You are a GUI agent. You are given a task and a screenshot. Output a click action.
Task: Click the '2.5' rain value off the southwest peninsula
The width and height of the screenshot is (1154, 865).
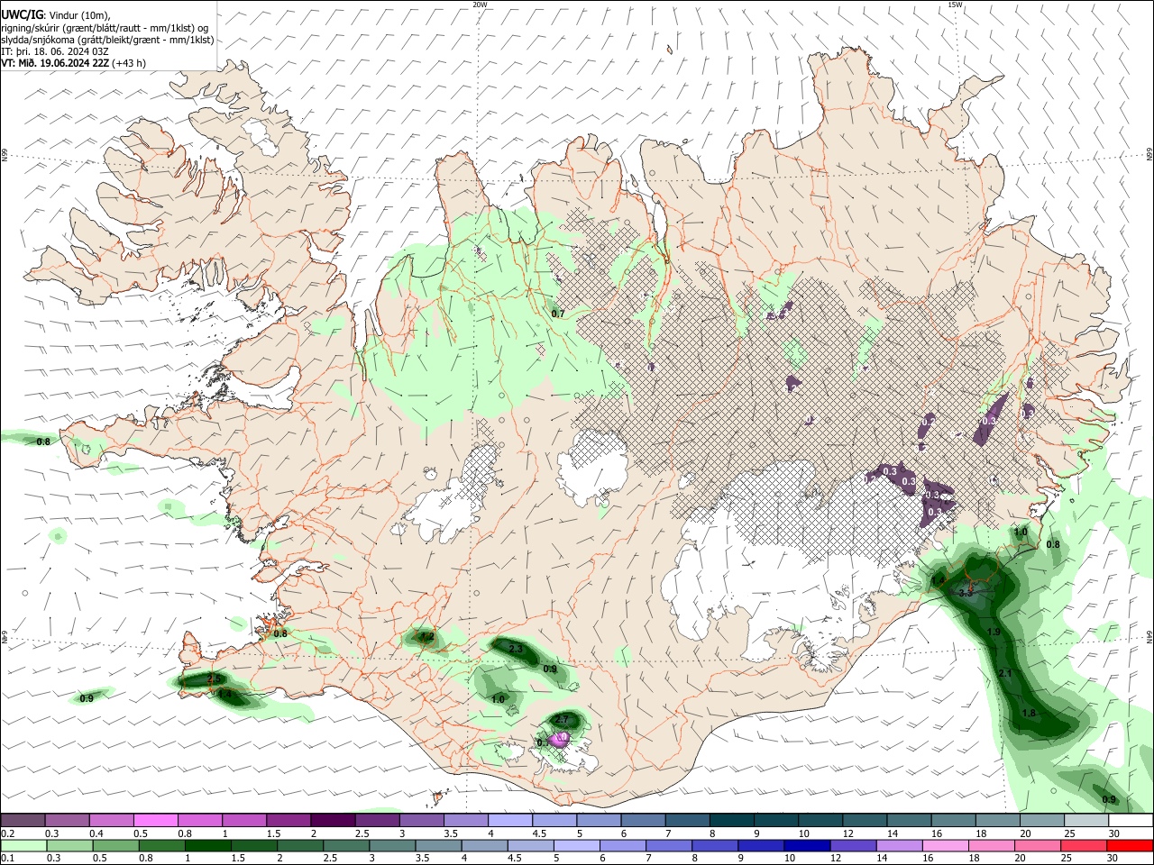tap(215, 678)
